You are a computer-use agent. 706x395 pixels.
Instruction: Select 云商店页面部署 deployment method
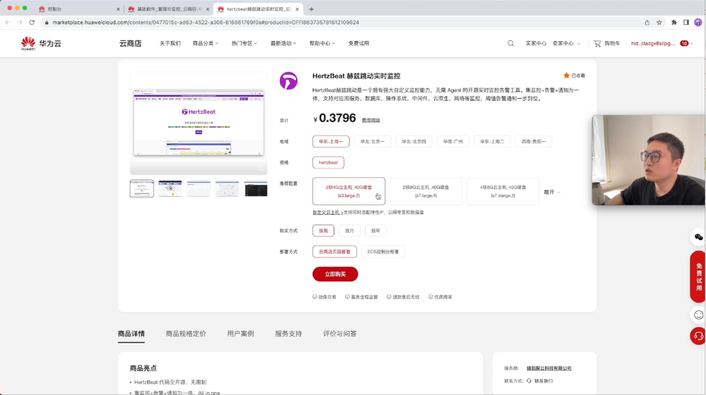[334, 252]
